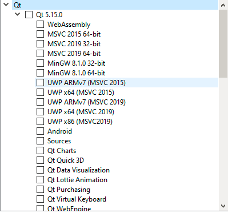Viewport: 228px width, 213px height.
Task: Enable UWP ARMv7 (MSVC 2015) checkbox
Action: [40, 83]
